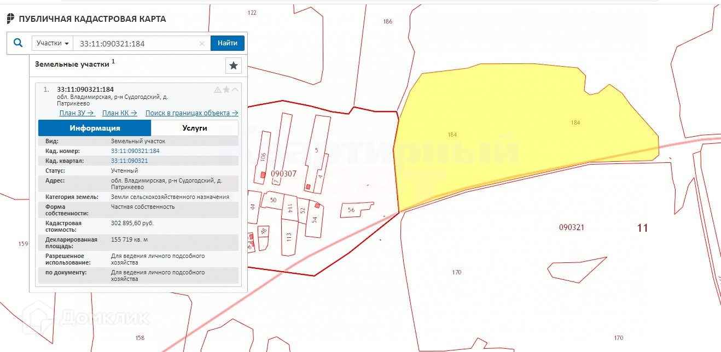Viewport: 721px width, 352px height.
Task: Click the Форма собственности value Частная собственность
Action: pos(143,207)
